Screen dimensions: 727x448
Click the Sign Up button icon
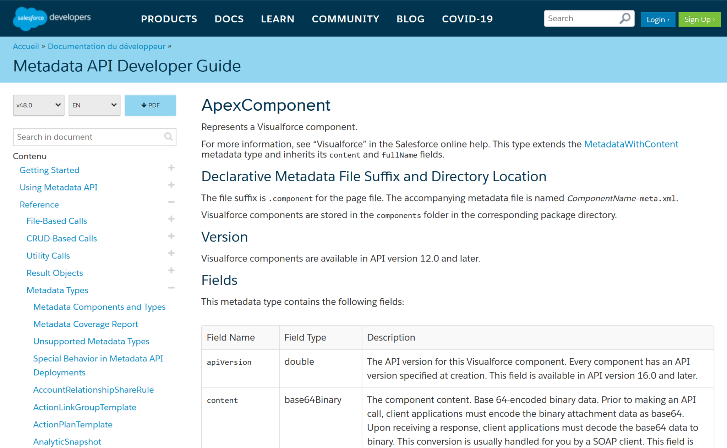[x=700, y=19]
